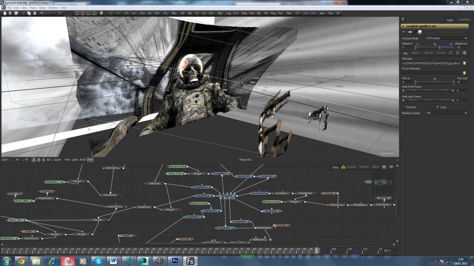Add a pEm particle emitter tool
474x266 pixels.
306,13
